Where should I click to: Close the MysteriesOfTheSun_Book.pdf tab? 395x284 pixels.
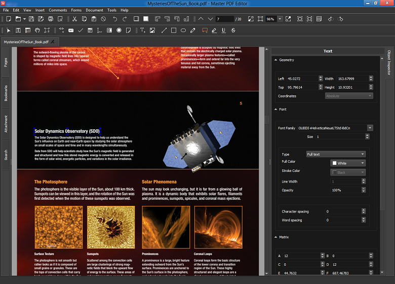point(53,41)
